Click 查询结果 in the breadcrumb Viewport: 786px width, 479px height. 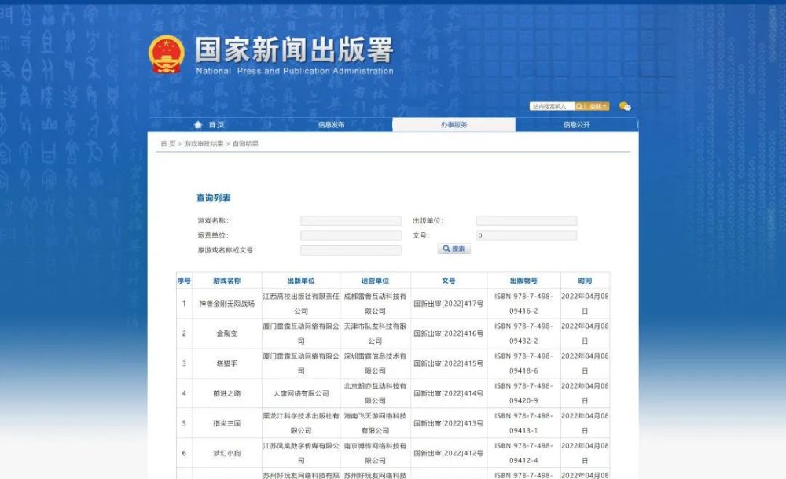[x=245, y=143]
